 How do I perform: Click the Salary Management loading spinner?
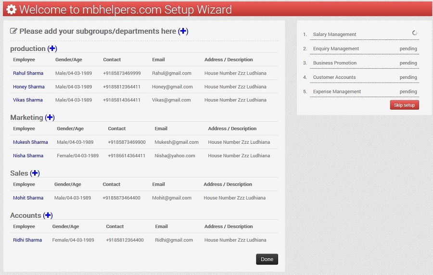click(x=415, y=33)
